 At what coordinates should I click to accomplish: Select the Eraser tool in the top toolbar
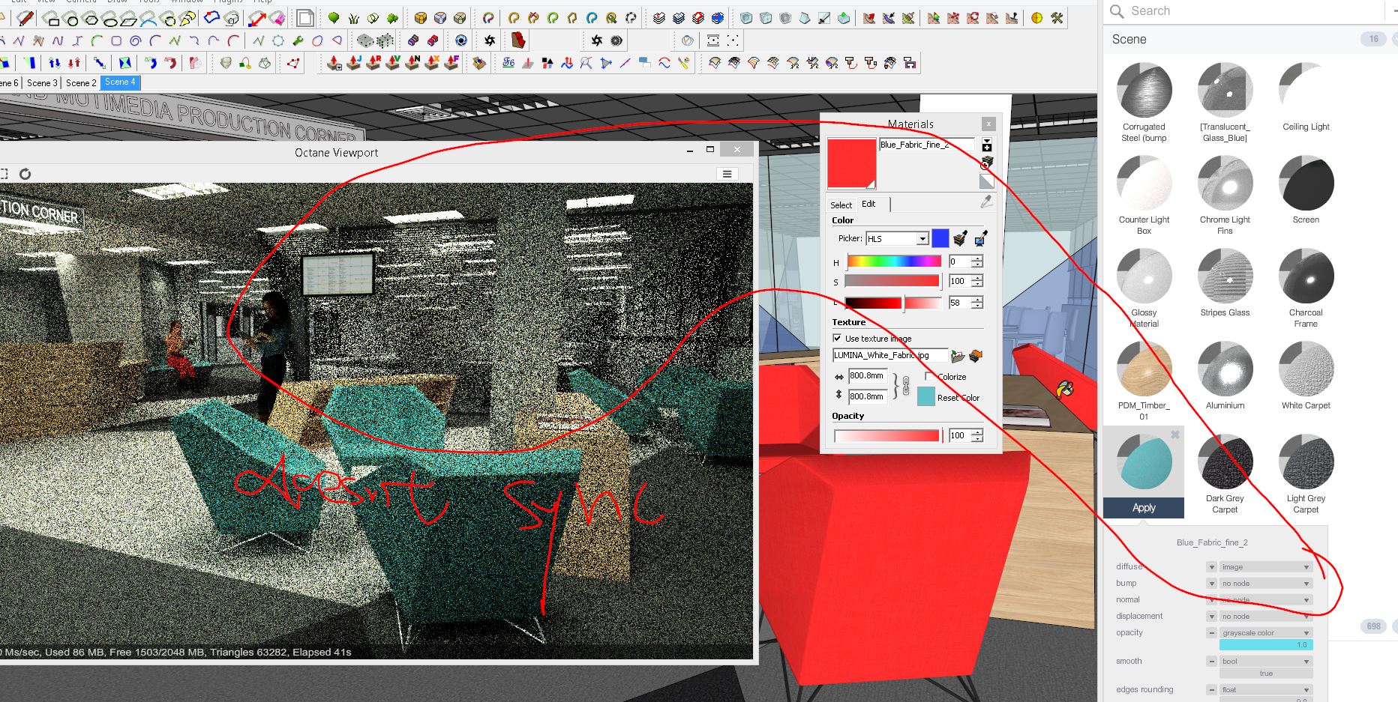[277, 18]
